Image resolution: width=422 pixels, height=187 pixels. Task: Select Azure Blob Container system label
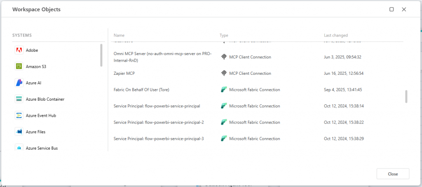point(45,99)
